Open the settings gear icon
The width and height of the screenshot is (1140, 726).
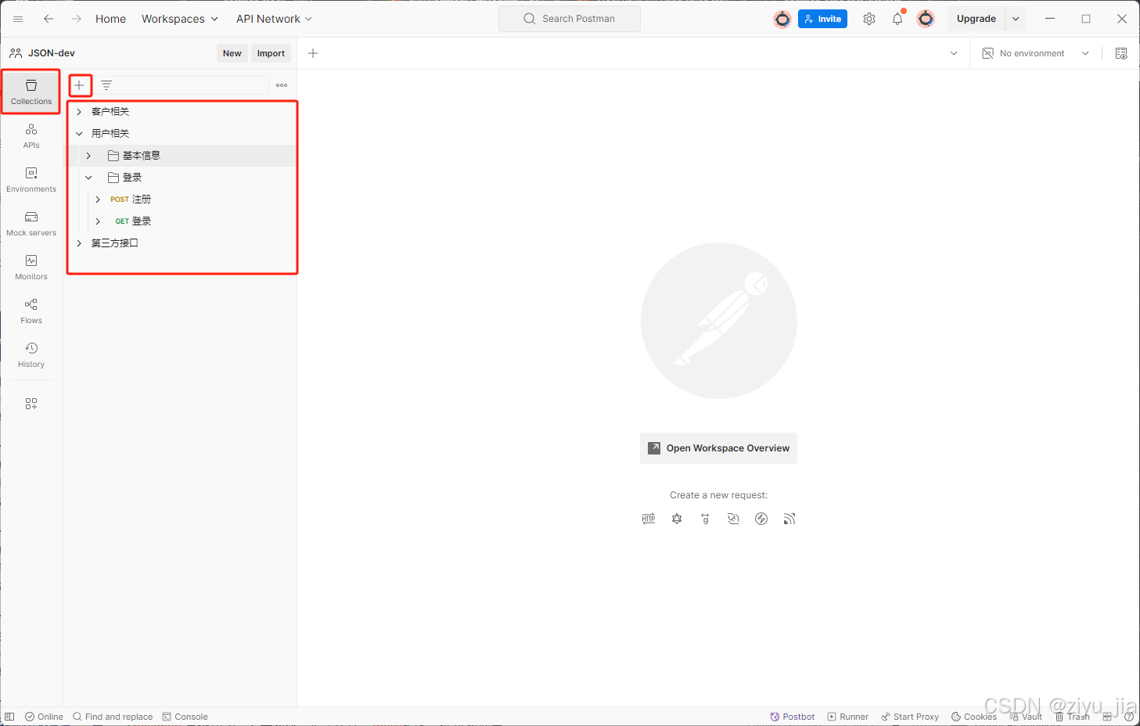pos(869,19)
